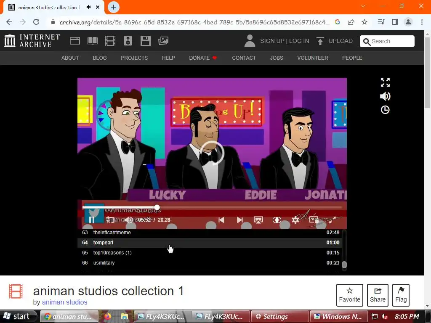
Task: Open the Web archive icon
Action: [75, 41]
